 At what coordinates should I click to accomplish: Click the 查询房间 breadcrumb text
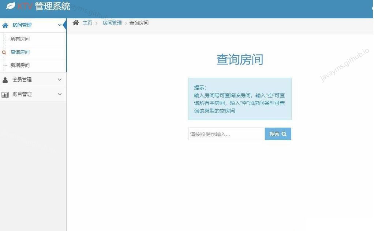(x=139, y=23)
